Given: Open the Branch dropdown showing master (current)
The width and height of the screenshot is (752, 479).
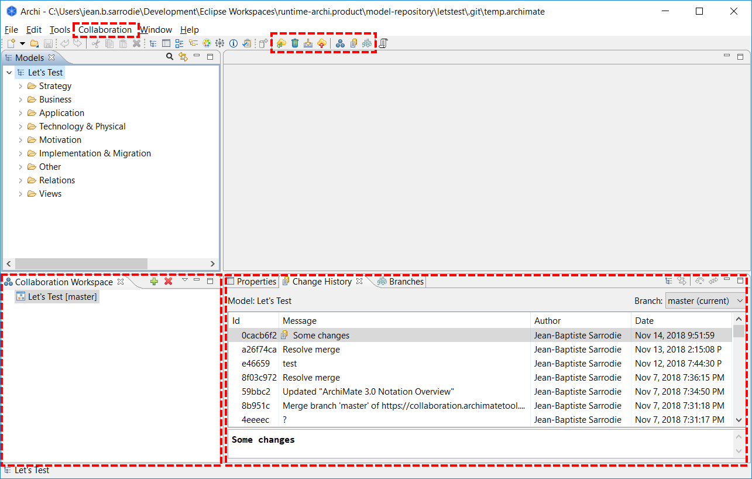Looking at the screenshot, I should 705,301.
